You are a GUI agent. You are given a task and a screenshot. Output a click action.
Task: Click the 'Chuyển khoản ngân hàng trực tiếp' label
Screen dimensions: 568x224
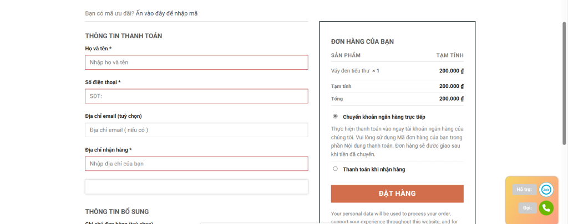click(x=384, y=117)
